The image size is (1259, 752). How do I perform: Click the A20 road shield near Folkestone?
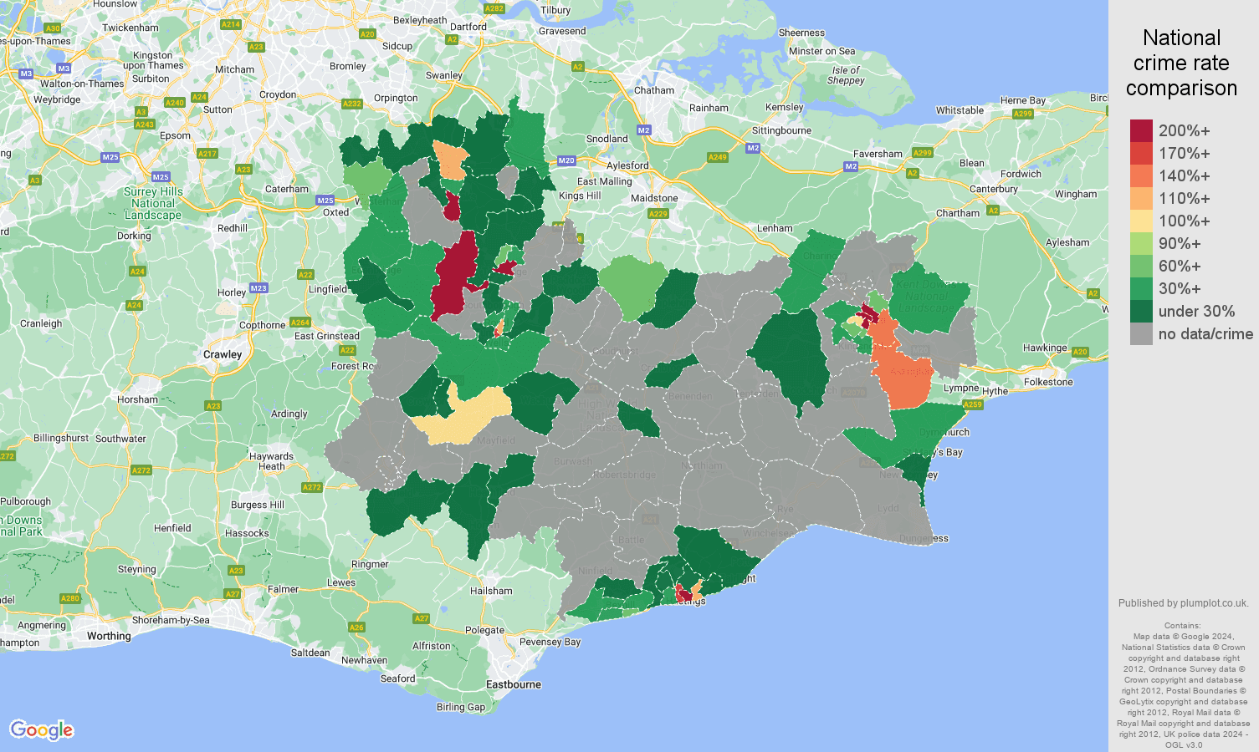click(1080, 352)
